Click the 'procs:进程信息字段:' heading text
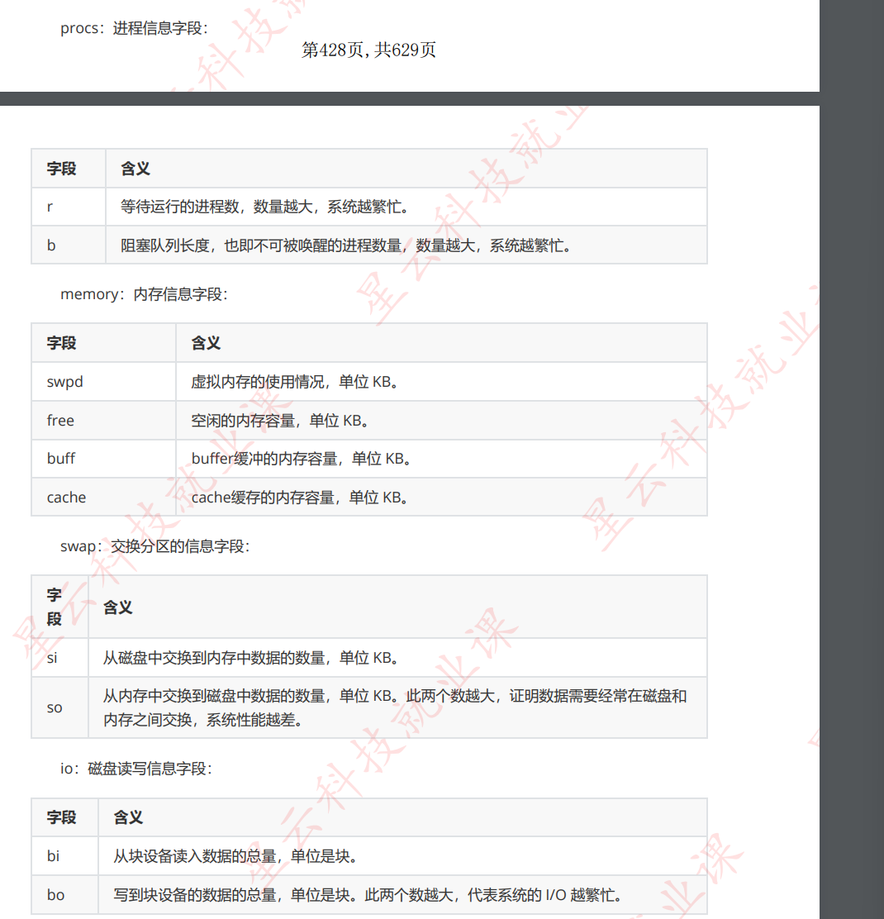This screenshot has height=919, width=884. [x=134, y=28]
